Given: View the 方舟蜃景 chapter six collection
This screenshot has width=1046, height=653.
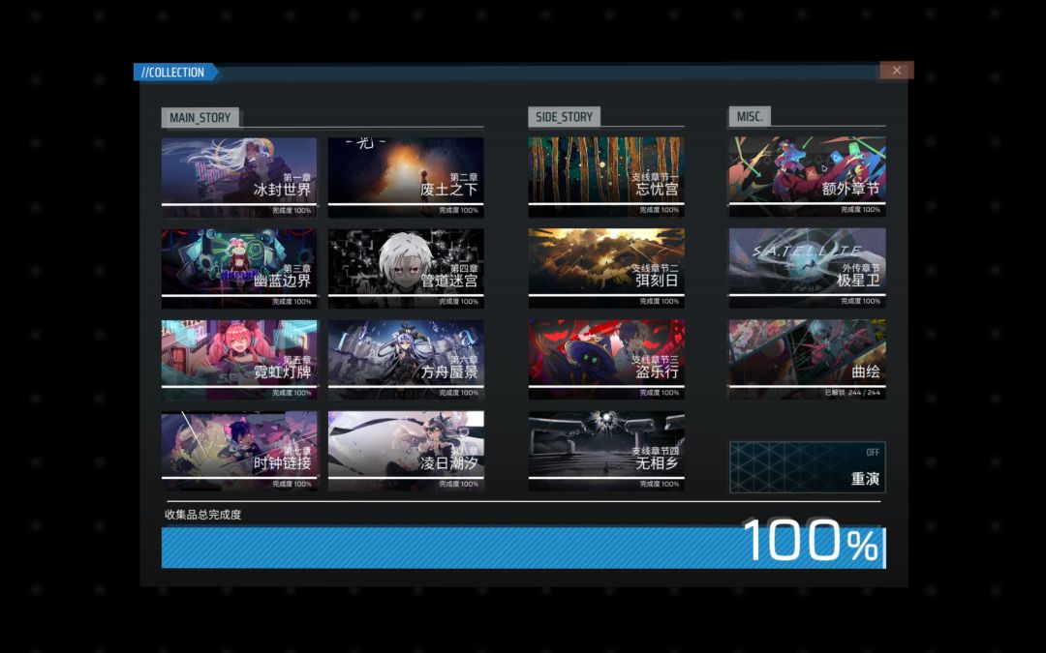Looking at the screenshot, I should (406, 360).
